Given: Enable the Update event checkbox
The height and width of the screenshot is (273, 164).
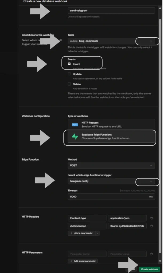Looking at the screenshot, I should pos(69,74).
